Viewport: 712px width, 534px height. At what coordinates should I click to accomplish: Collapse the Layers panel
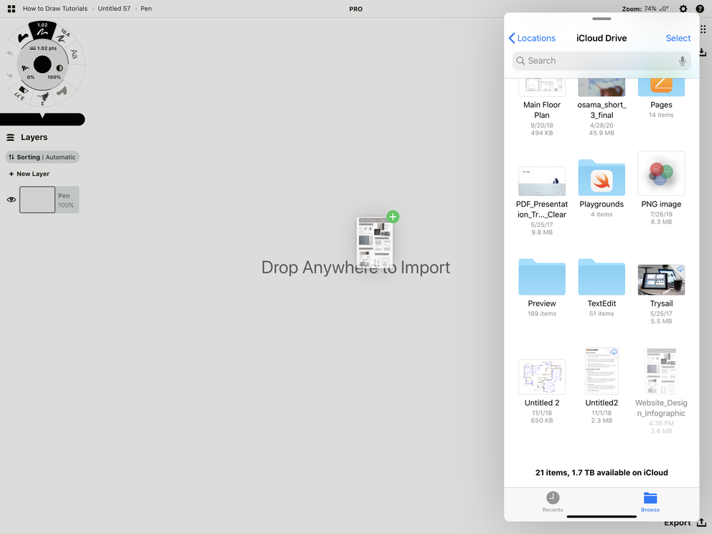click(10, 137)
